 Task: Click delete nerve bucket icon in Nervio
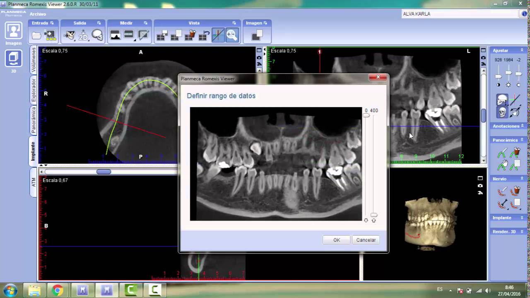point(515,192)
